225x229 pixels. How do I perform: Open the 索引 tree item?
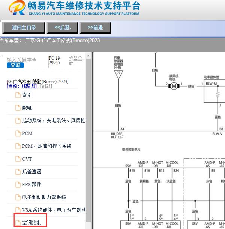(x=27, y=95)
